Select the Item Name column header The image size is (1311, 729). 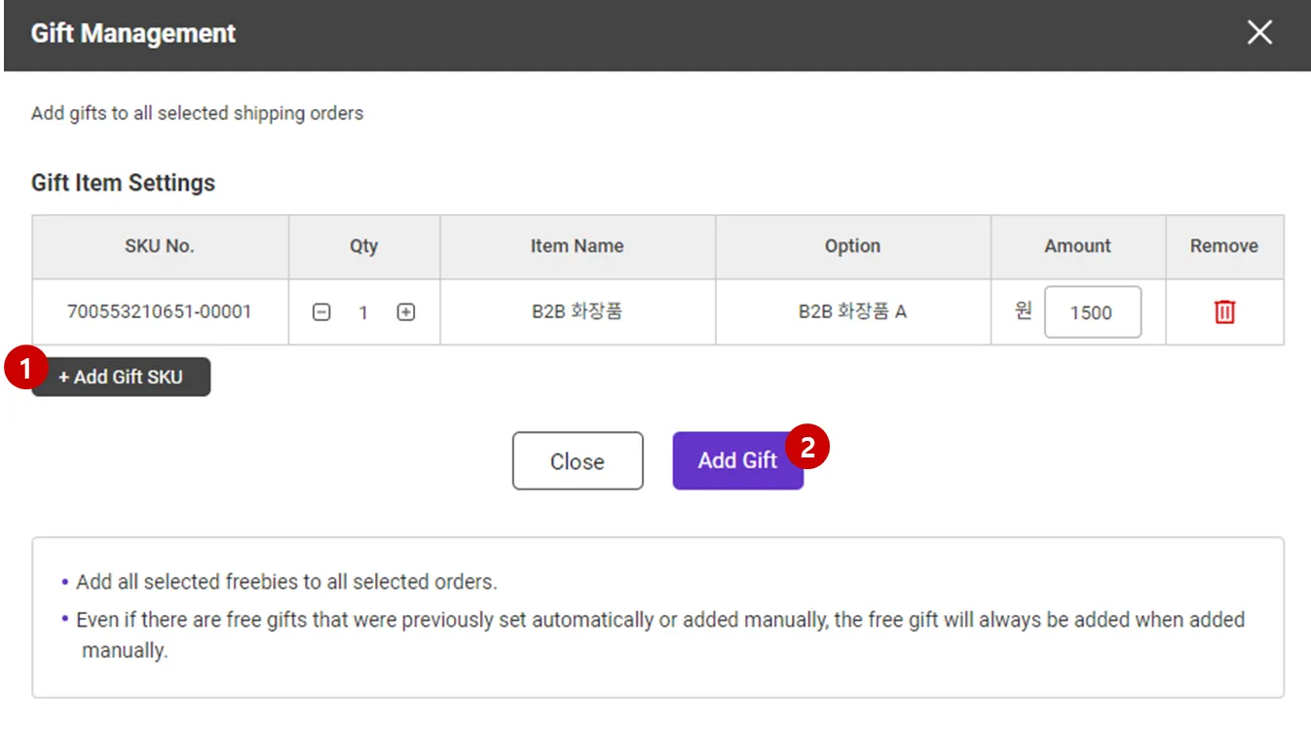577,246
